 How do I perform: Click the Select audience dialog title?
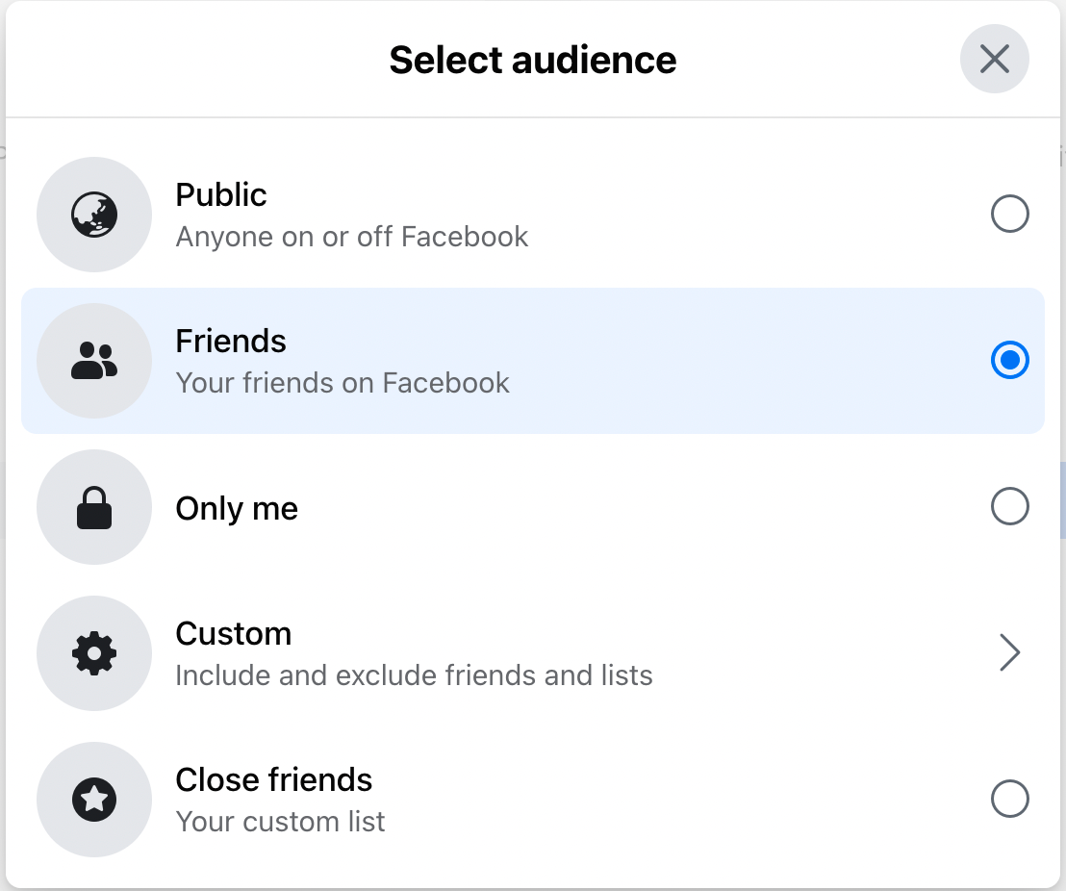pyautogui.click(x=533, y=59)
